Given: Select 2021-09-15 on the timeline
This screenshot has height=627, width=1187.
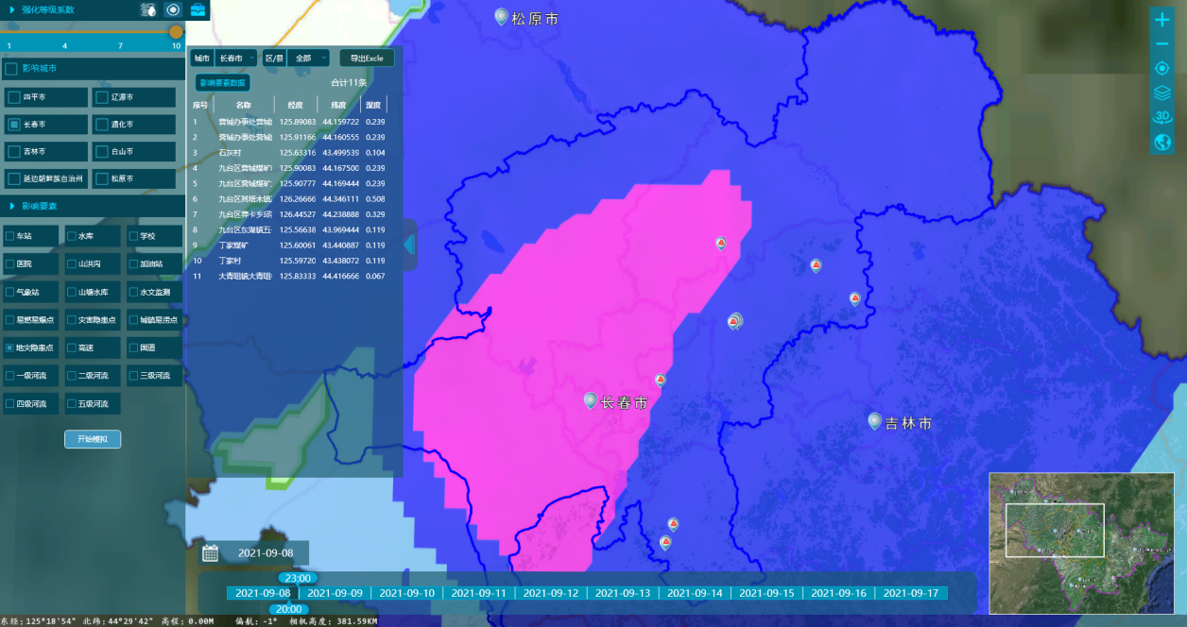Looking at the screenshot, I should 767,593.
